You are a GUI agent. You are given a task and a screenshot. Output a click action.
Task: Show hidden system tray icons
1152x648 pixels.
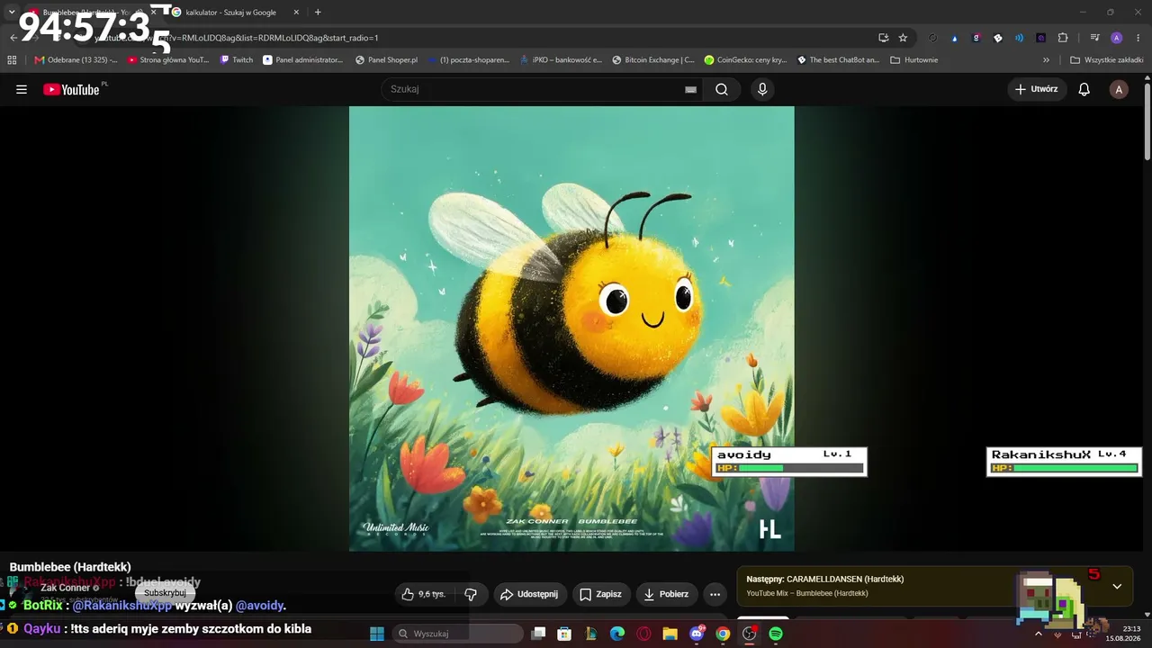(x=1039, y=634)
